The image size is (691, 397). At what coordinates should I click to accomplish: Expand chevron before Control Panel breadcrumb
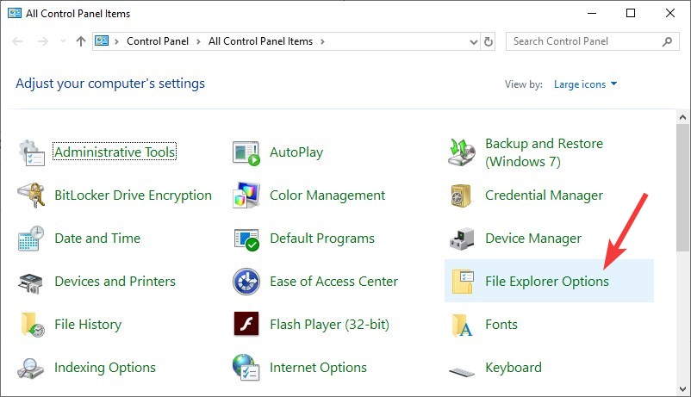pos(117,41)
